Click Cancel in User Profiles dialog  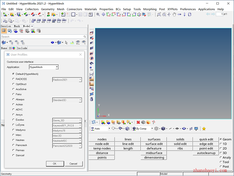click(73, 164)
